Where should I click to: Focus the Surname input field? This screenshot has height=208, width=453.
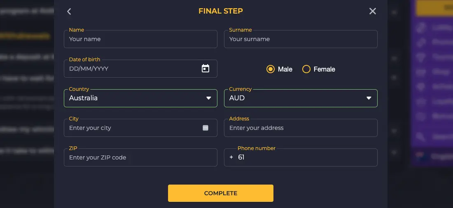pyautogui.click(x=301, y=39)
